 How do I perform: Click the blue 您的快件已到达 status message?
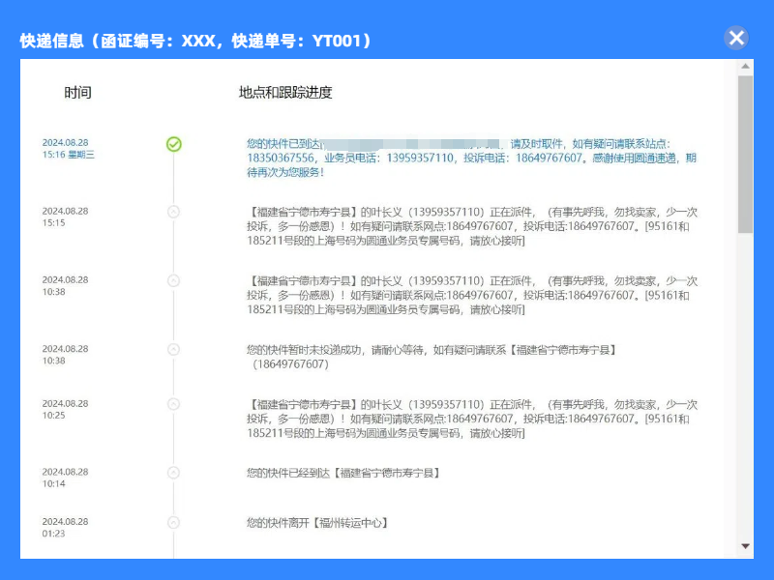coord(472,158)
